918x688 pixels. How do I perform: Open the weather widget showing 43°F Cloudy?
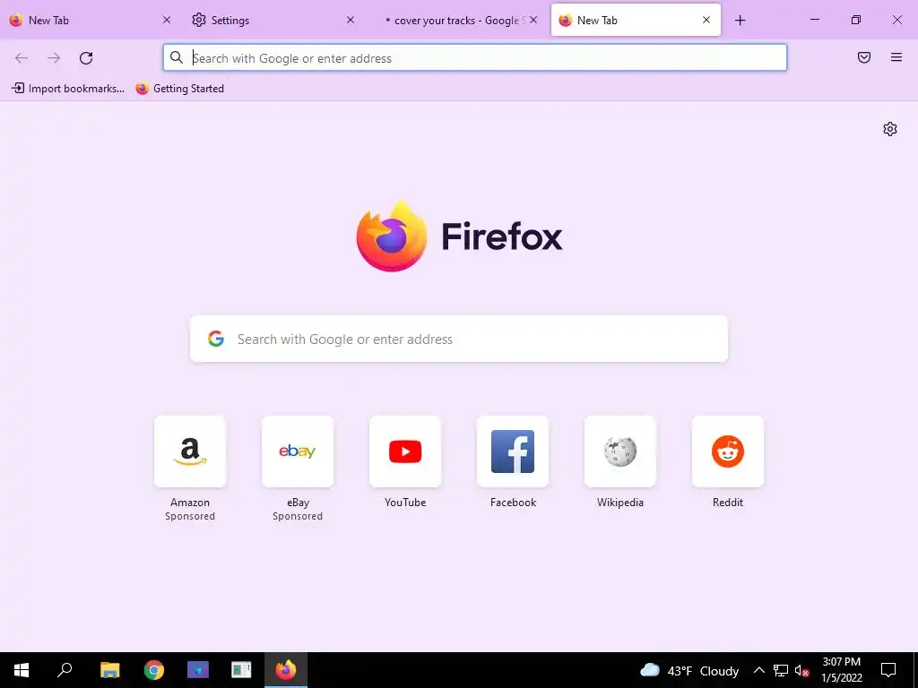689,670
